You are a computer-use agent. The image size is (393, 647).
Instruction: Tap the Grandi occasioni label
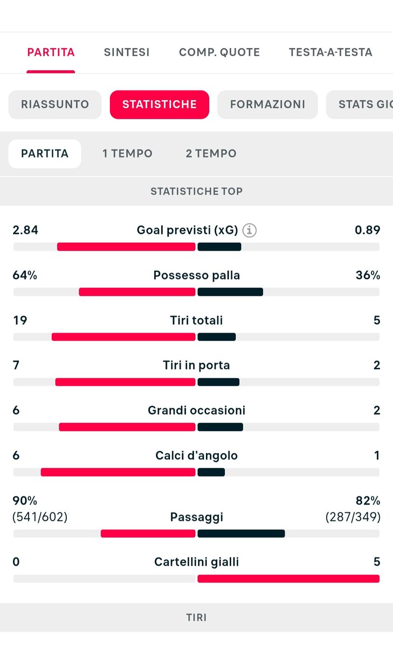point(196,410)
